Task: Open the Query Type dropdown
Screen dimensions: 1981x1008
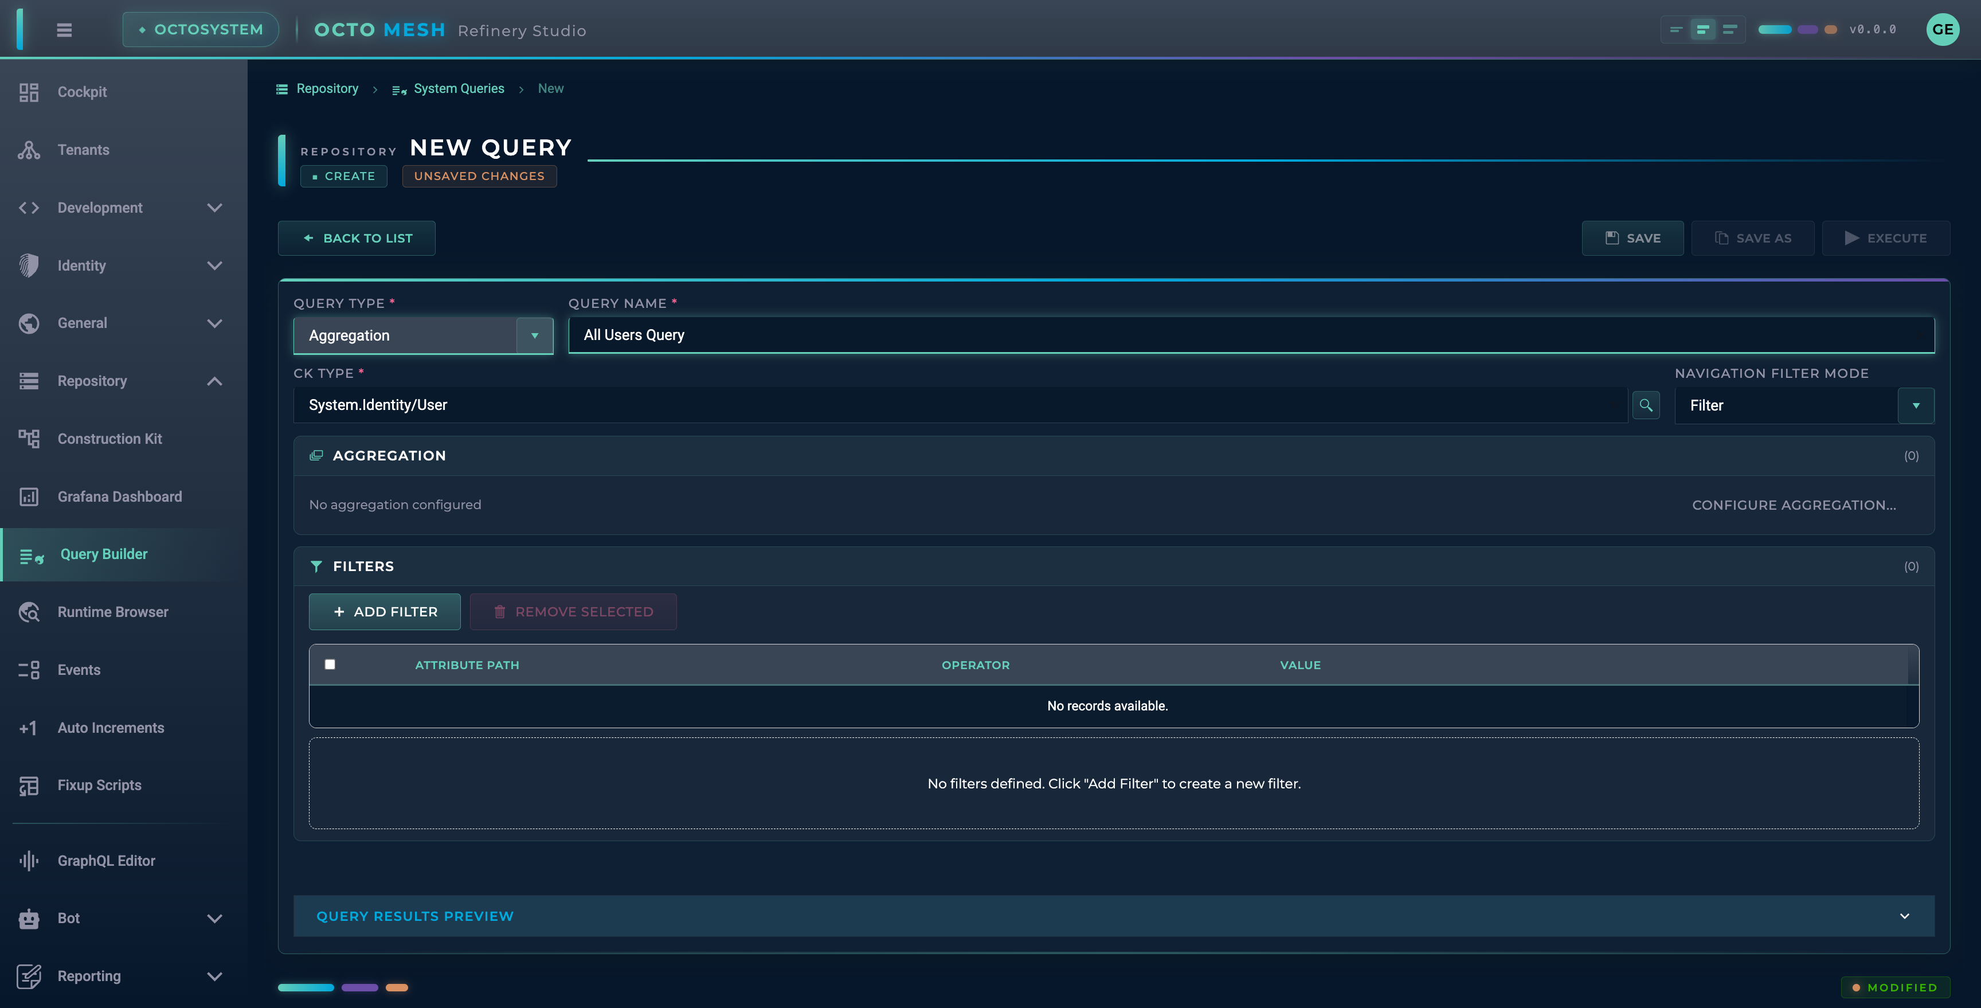Action: click(x=534, y=335)
